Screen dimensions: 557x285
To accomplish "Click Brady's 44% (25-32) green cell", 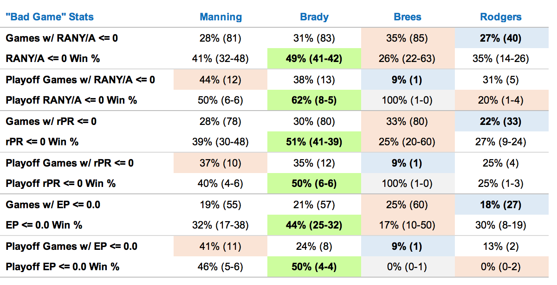I will (x=314, y=225).
